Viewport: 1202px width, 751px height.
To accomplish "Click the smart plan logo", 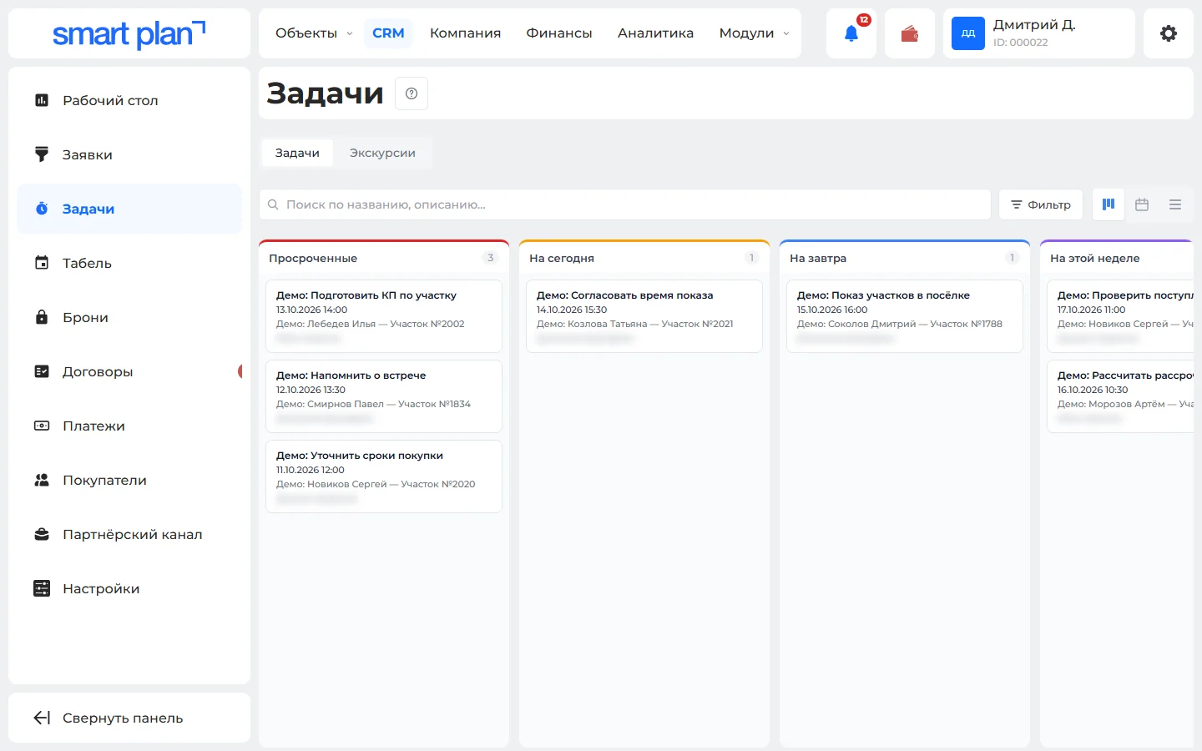I will (129, 33).
